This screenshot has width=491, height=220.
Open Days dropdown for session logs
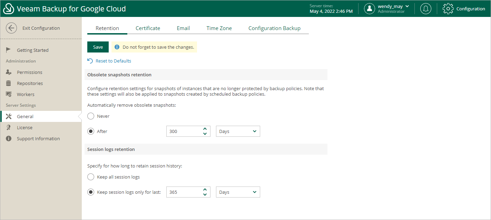pos(238,192)
